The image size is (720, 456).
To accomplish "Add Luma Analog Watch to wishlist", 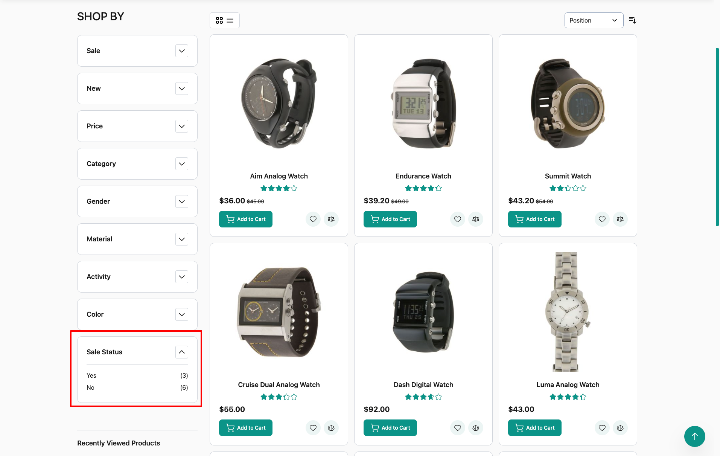I will click(x=602, y=428).
